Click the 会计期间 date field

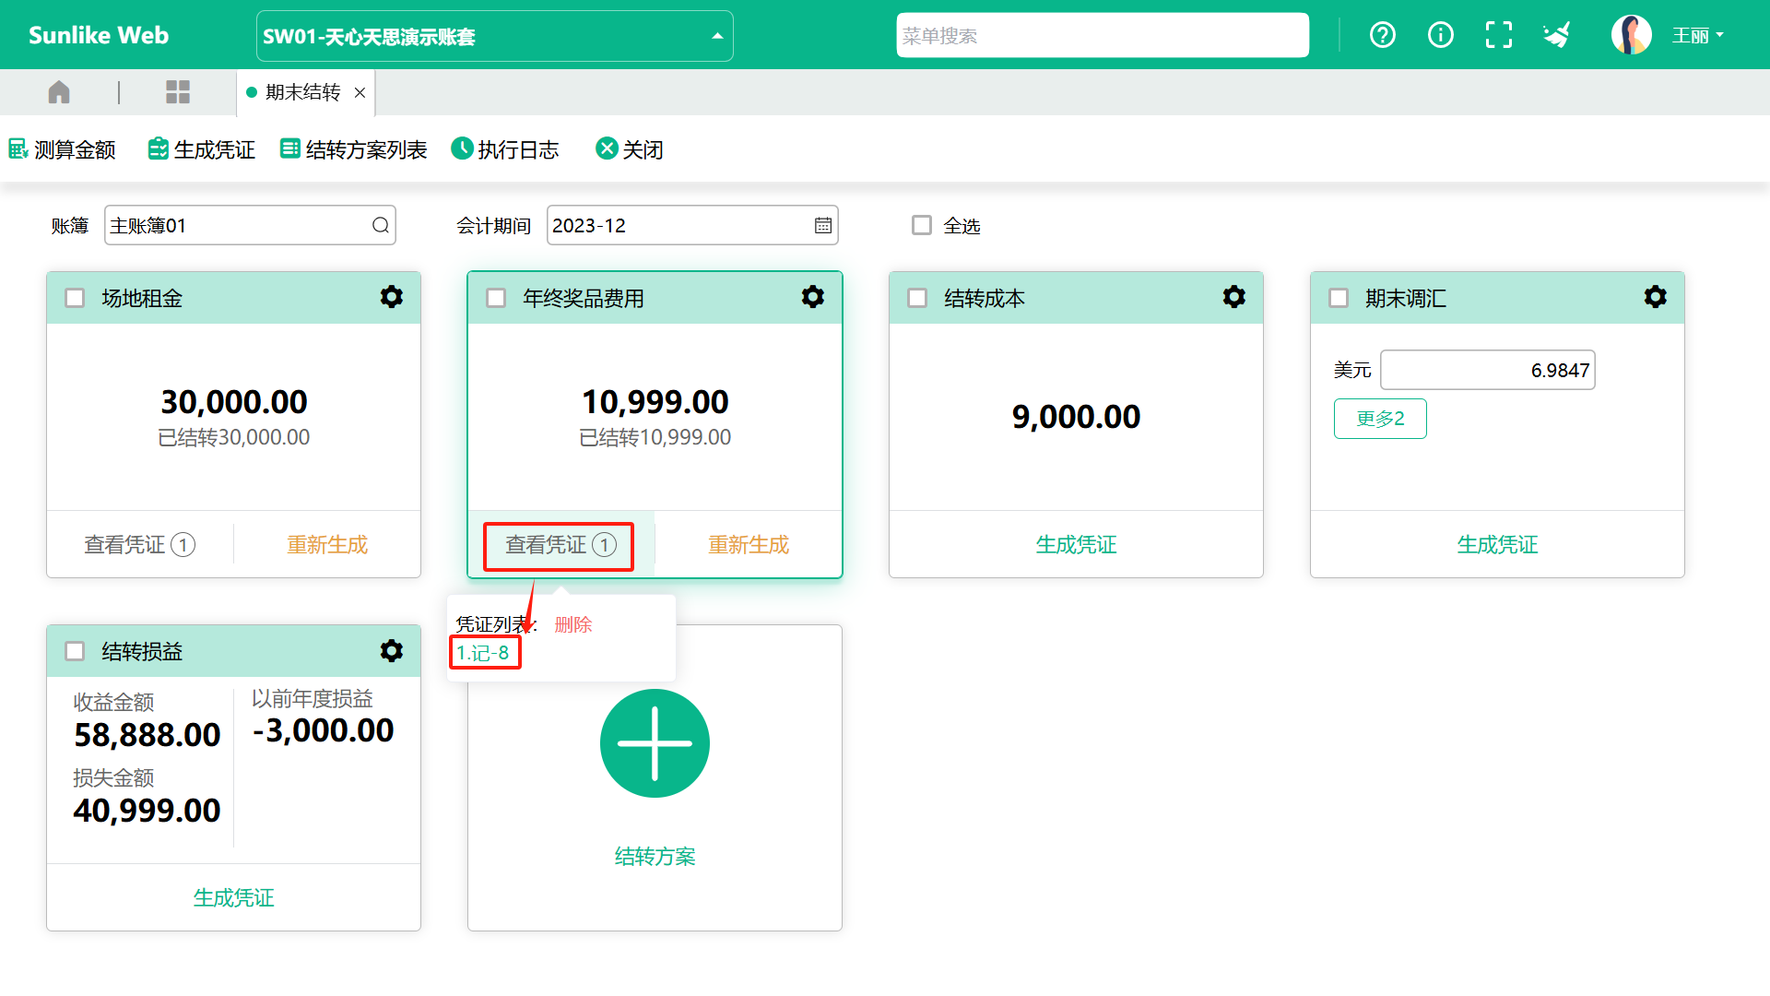click(x=692, y=226)
